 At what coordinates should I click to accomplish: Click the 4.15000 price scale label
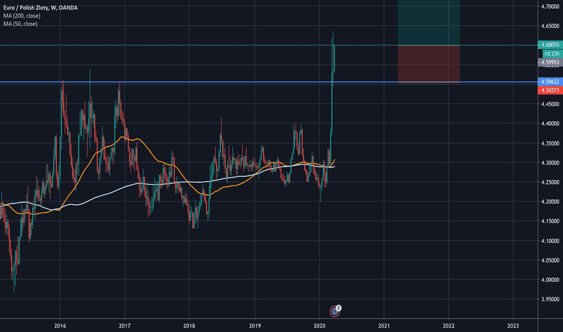pos(550,221)
